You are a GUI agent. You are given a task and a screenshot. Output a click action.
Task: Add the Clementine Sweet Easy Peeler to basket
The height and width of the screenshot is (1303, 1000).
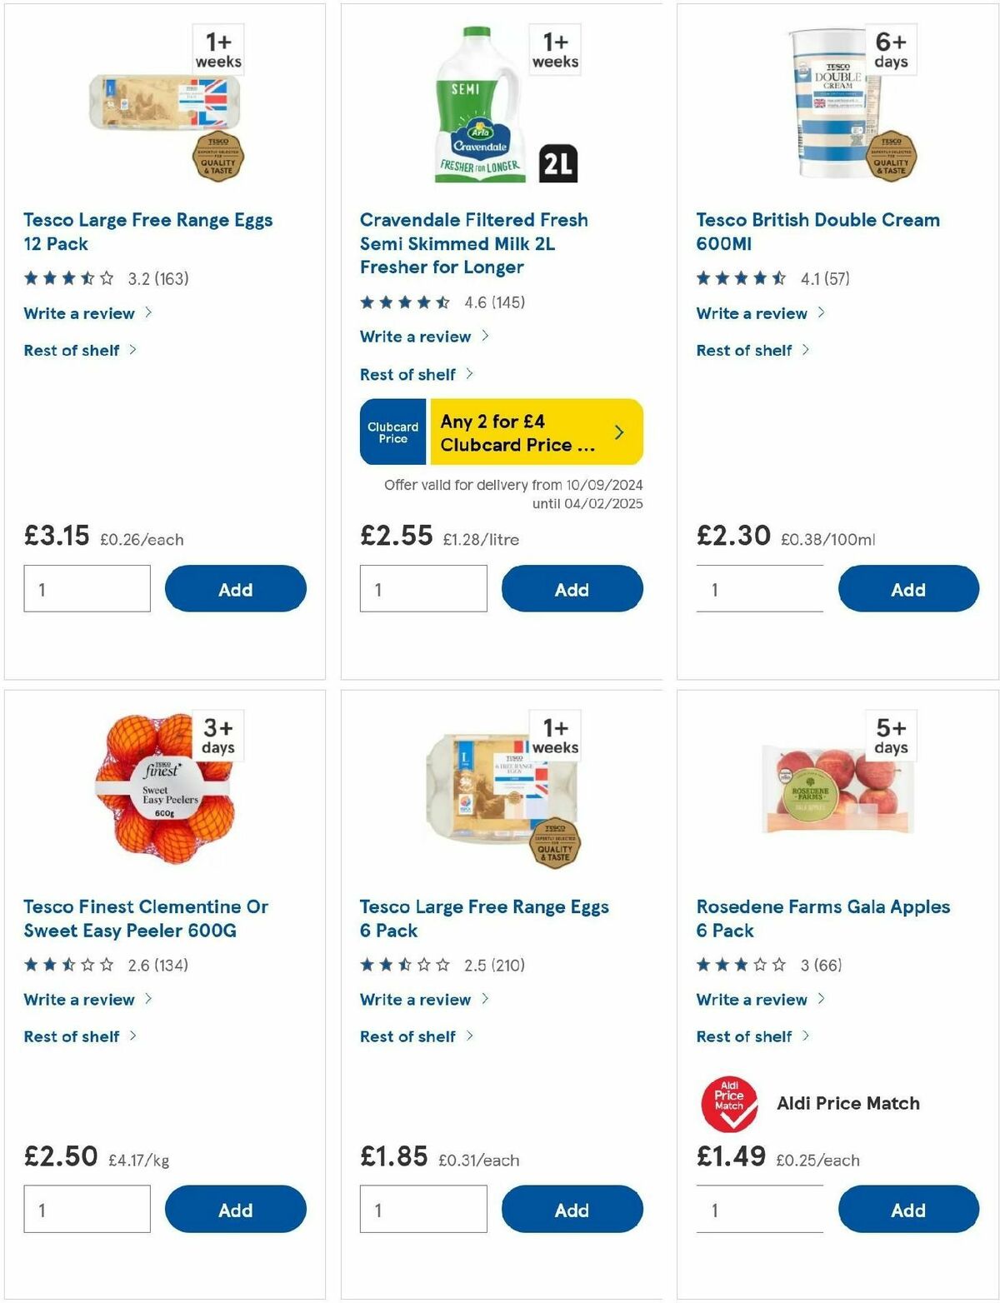(x=236, y=1209)
